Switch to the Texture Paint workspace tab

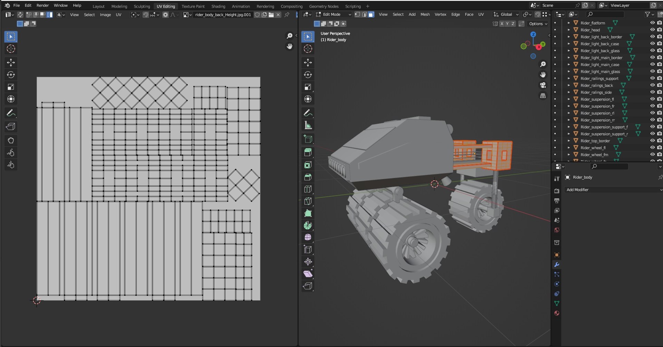click(193, 6)
